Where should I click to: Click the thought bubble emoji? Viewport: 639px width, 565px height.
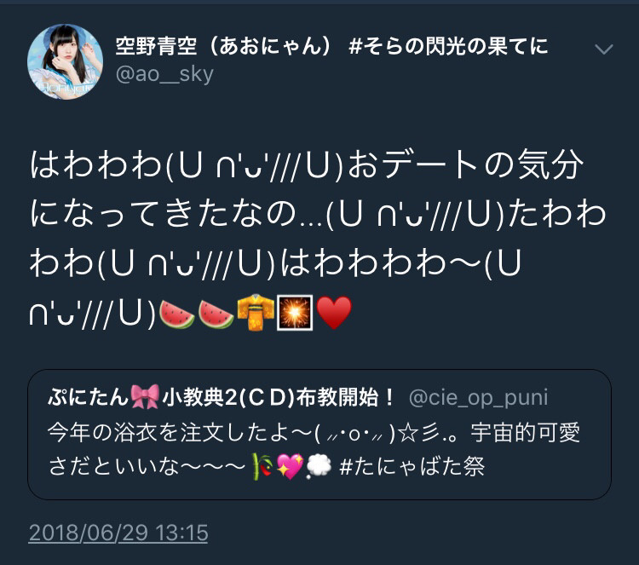[319, 466]
